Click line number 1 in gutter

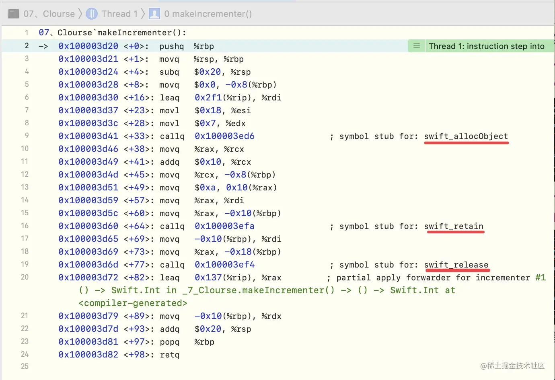point(27,33)
